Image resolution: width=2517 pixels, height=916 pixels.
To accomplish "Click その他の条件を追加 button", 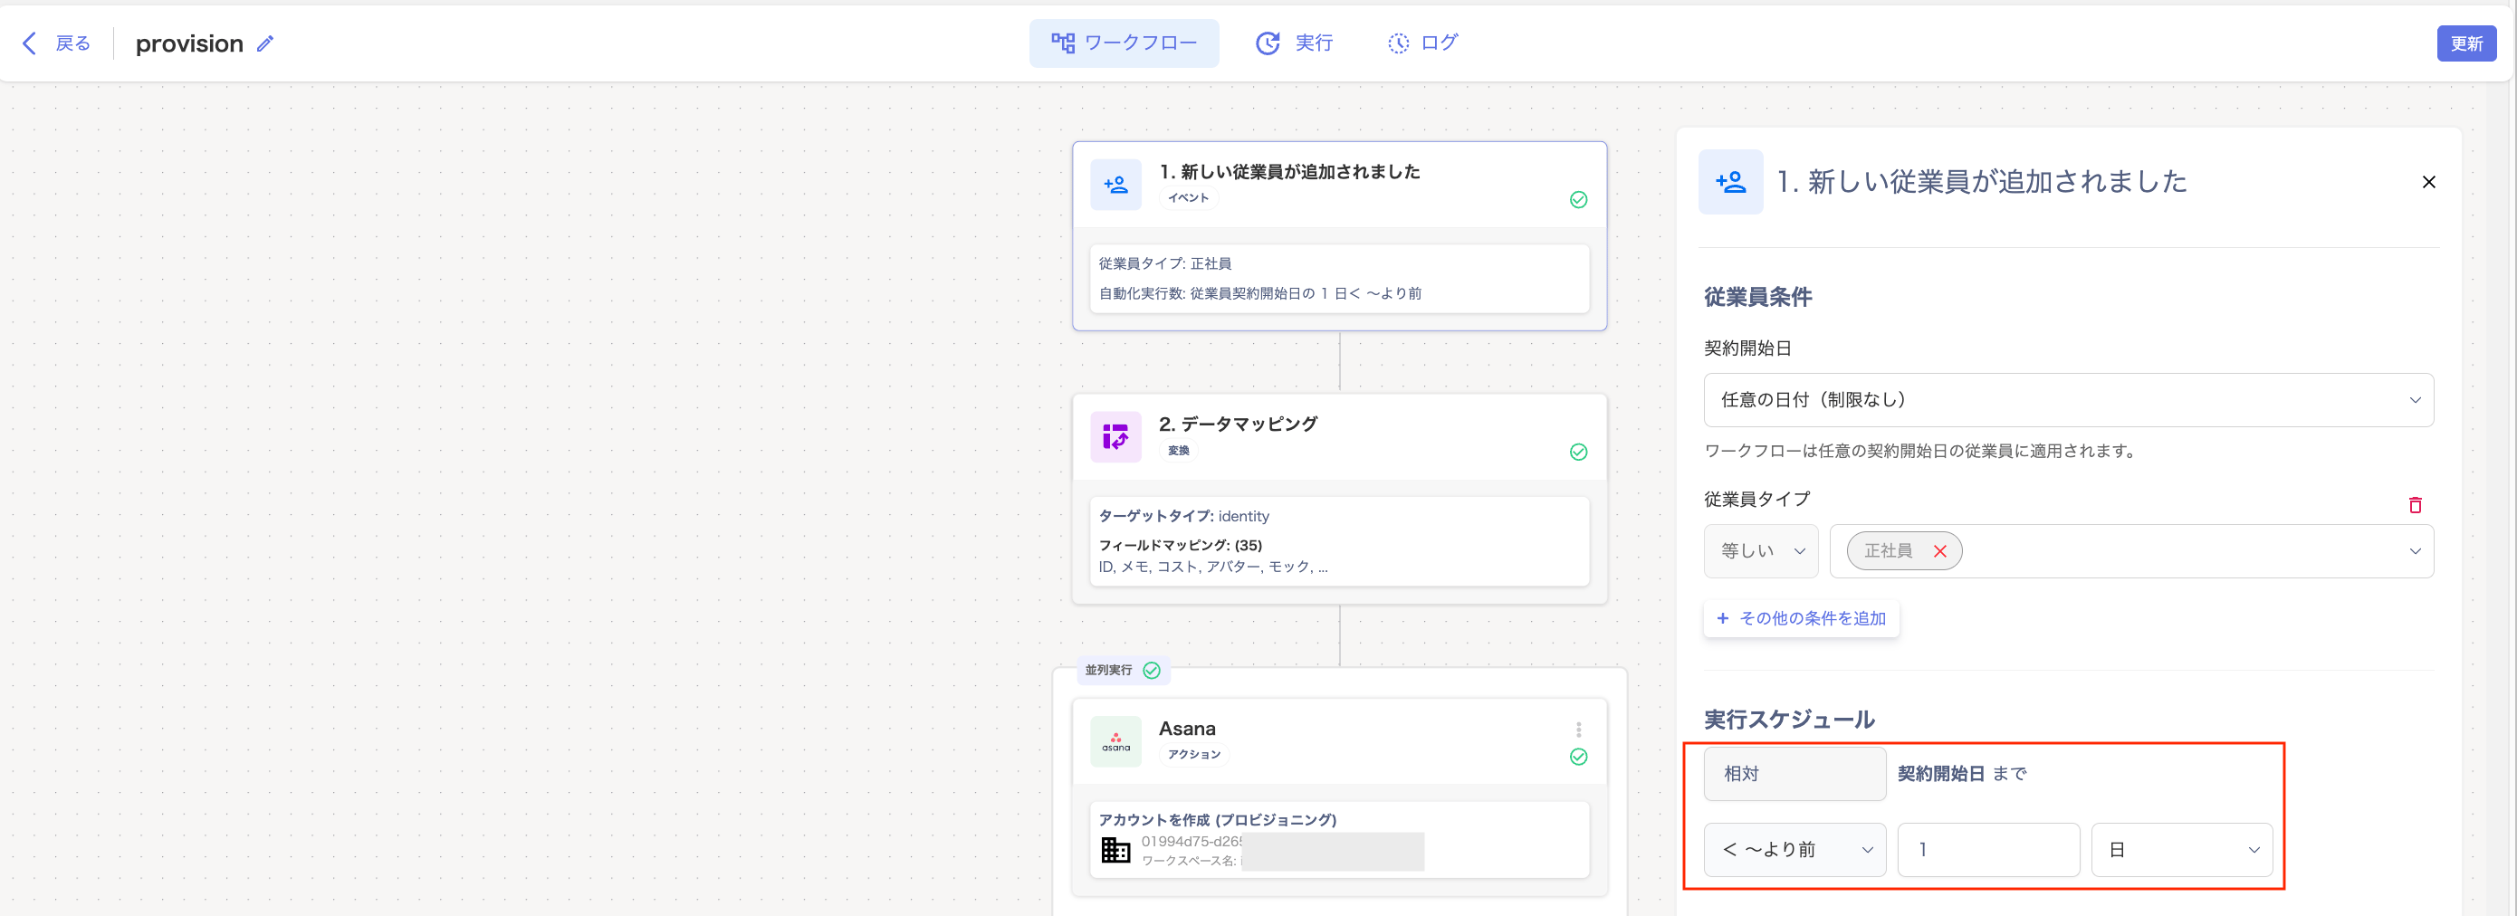I will 1801,618.
